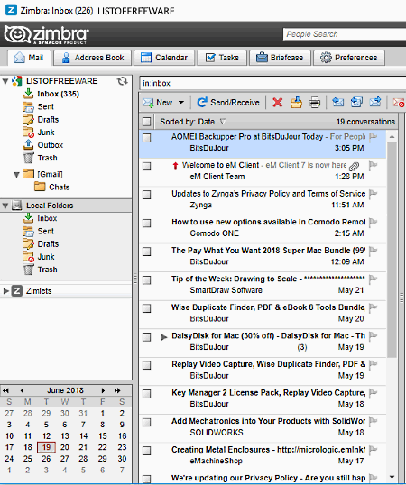Collapse the LISTOFFREEWARE account tree
Screen dimensions: 406x485
[x=5, y=81]
